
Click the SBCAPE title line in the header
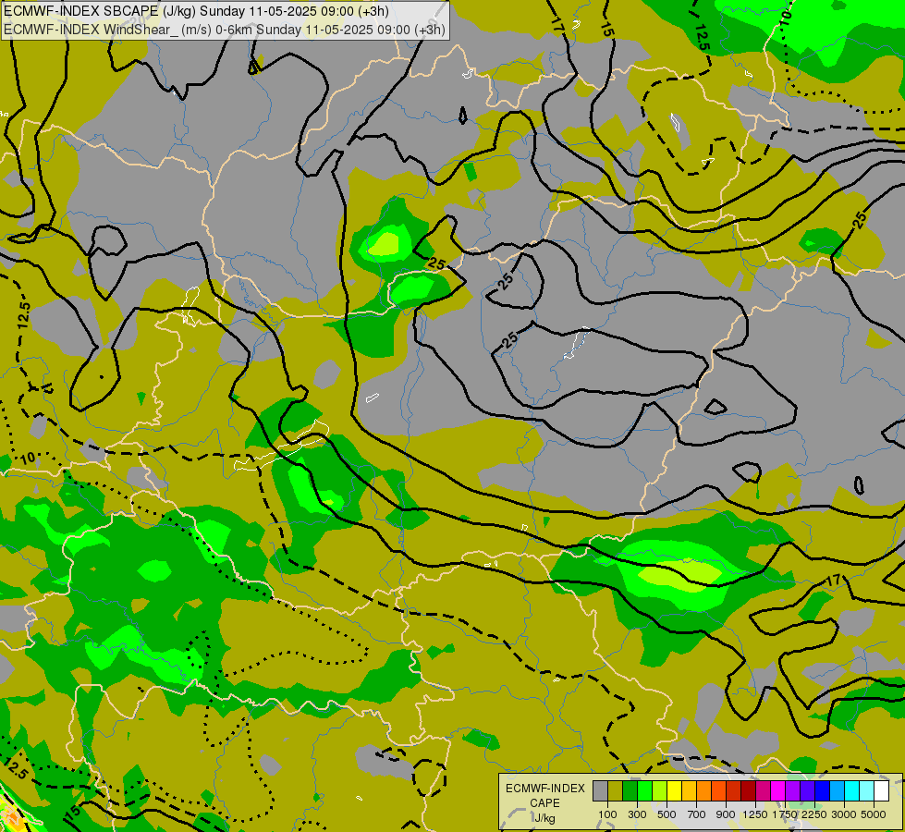[196, 11]
